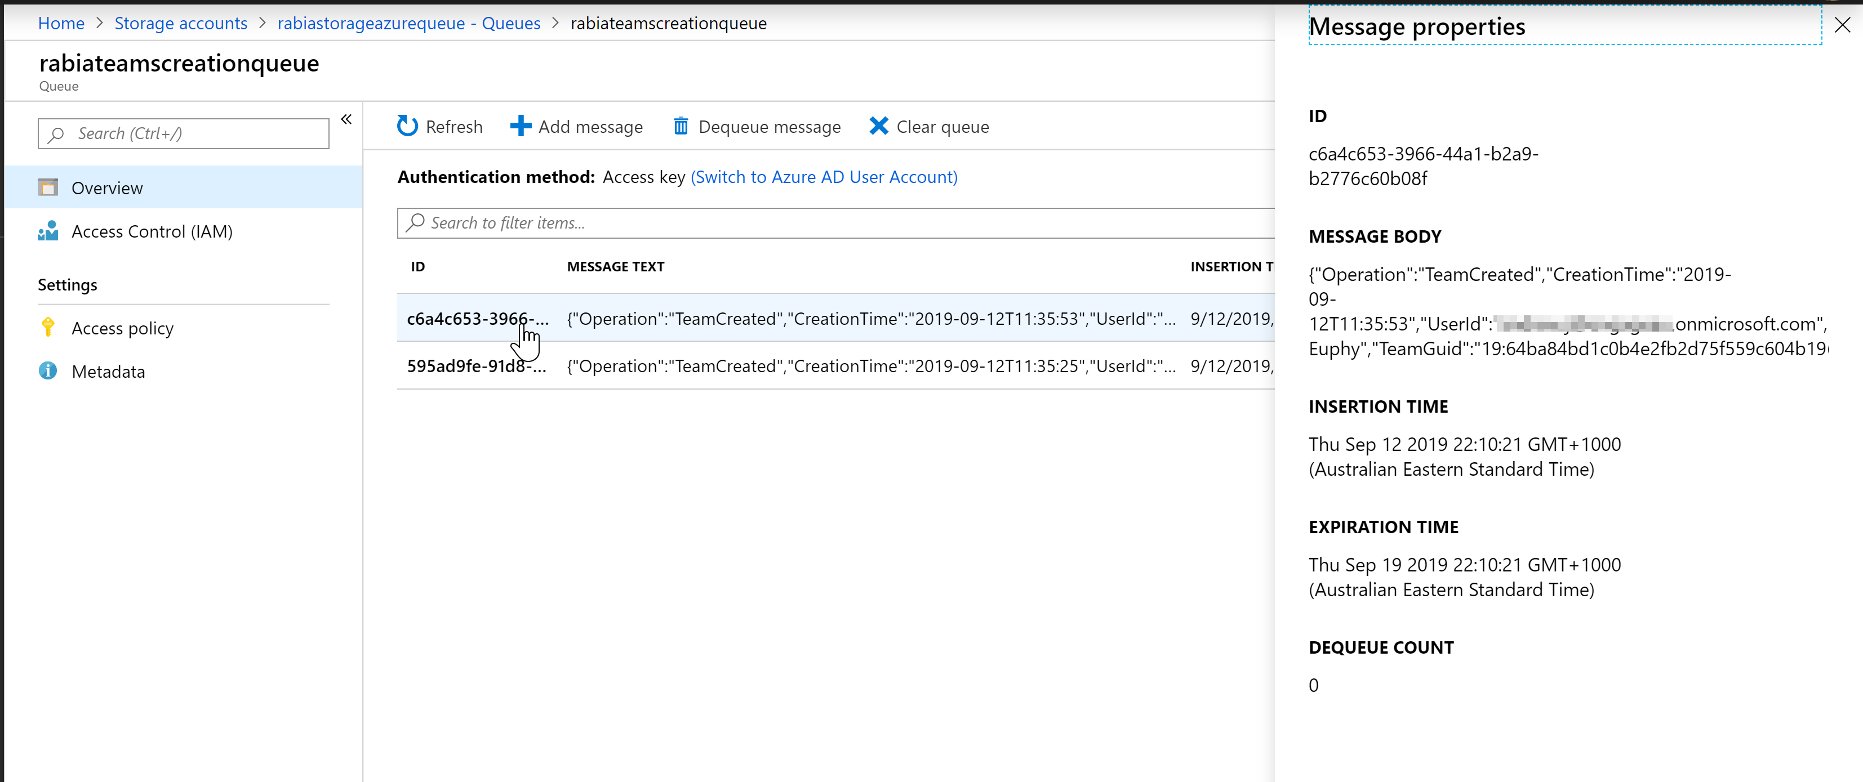Focus the Search (Ctrl+/) sidebar field
The height and width of the screenshot is (782, 1863).
click(x=183, y=133)
